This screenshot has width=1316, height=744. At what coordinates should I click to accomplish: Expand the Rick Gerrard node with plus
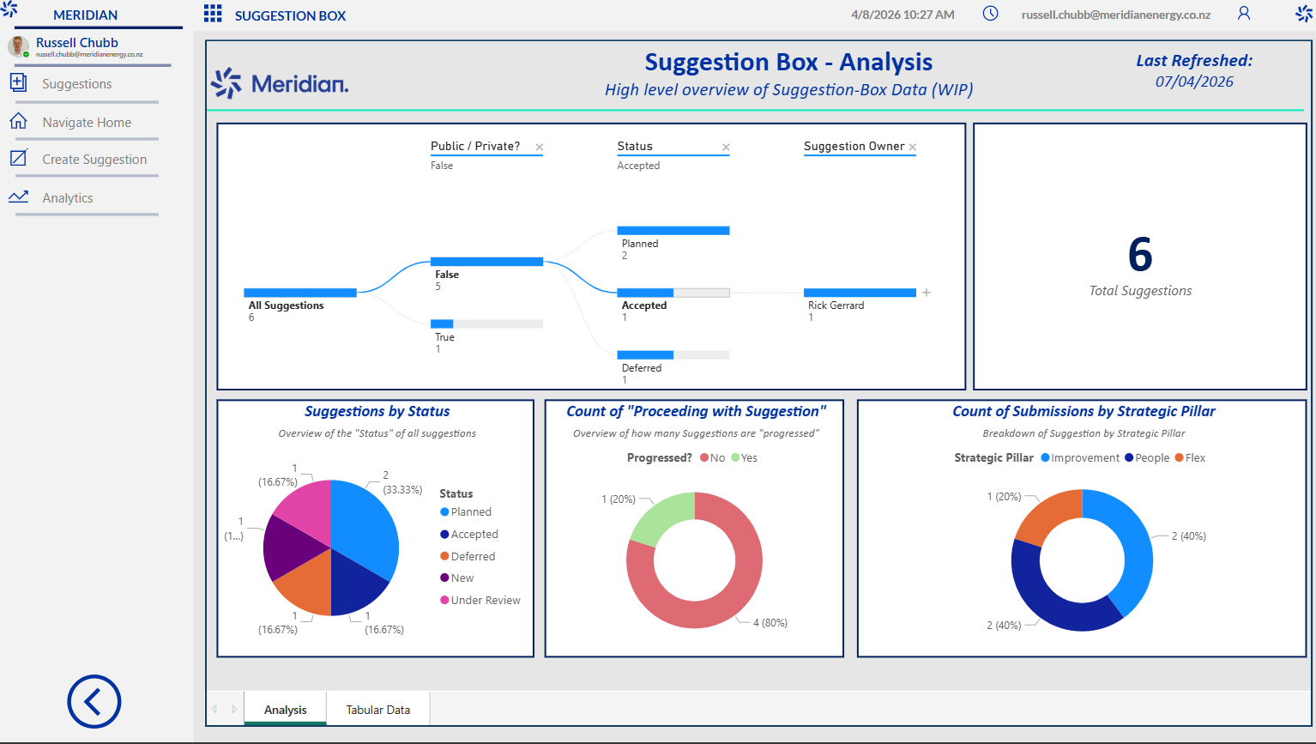click(927, 293)
